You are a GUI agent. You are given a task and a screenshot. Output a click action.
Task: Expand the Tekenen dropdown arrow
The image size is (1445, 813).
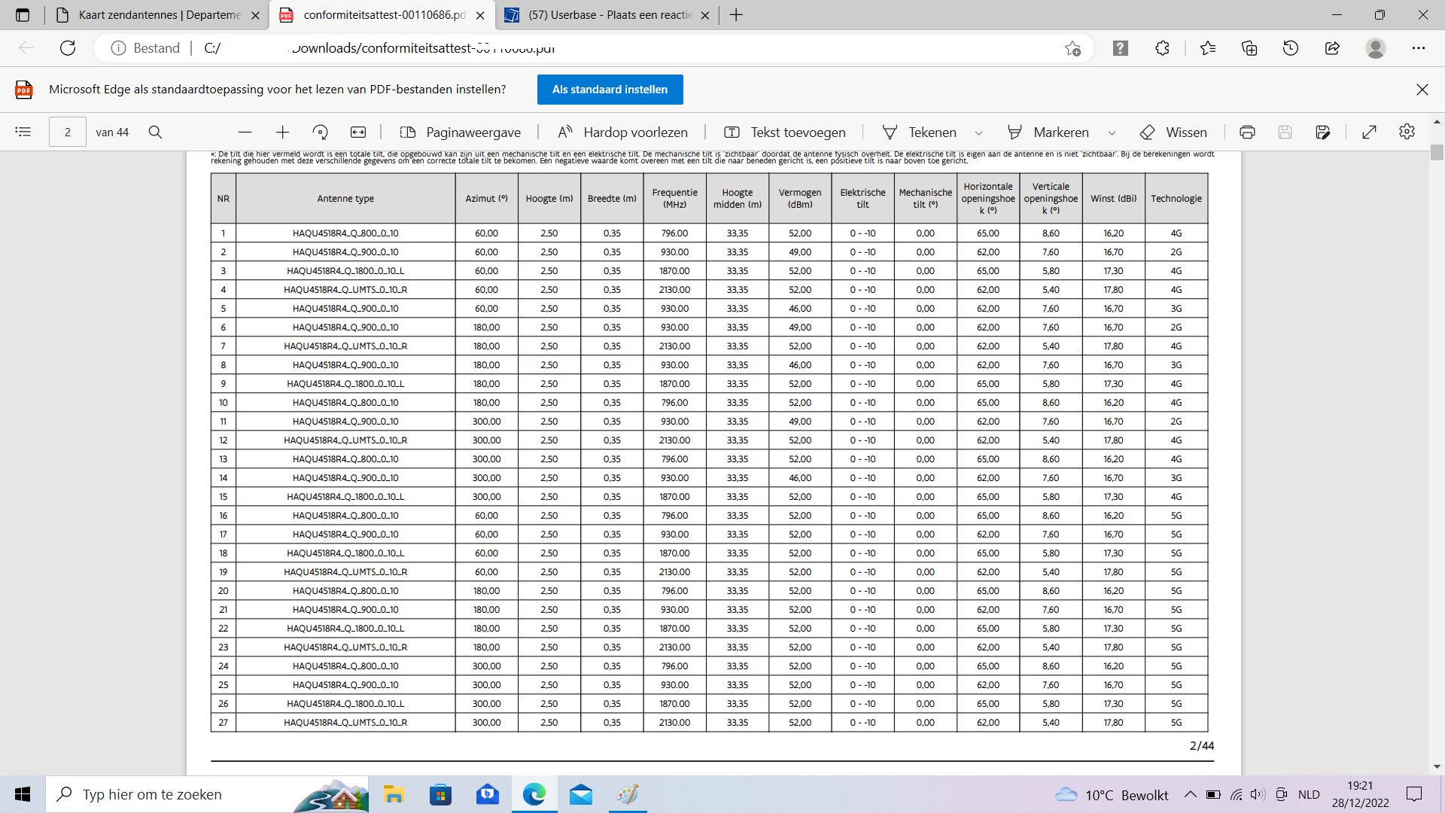(978, 133)
